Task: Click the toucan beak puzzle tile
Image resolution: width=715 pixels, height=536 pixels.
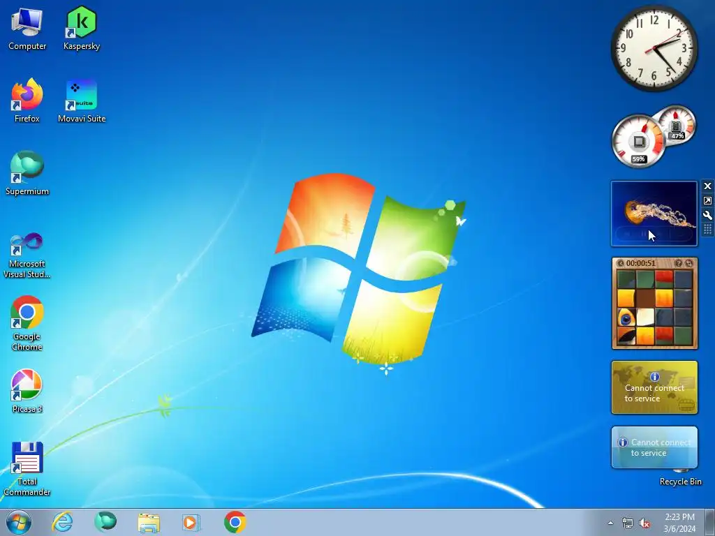Action: point(626,336)
